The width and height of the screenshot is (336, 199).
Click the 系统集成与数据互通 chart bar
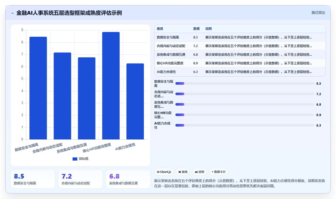pyautogui.click(x=87, y=98)
